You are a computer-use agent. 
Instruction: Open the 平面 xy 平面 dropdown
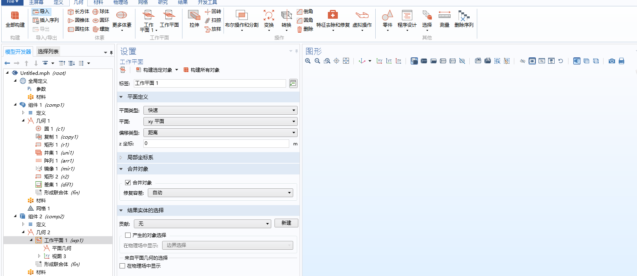pyautogui.click(x=220, y=121)
